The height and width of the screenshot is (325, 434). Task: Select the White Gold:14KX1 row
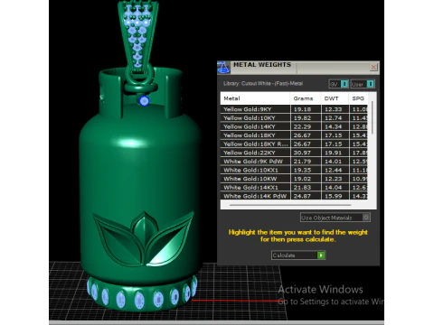click(x=294, y=187)
